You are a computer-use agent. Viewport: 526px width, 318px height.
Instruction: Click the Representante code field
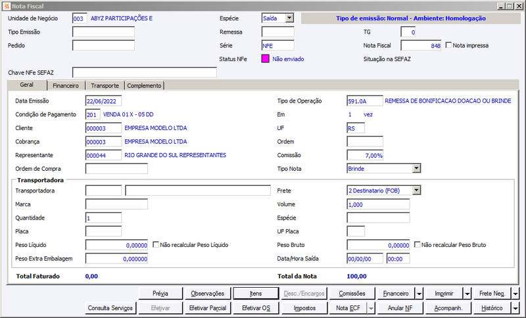click(x=103, y=155)
